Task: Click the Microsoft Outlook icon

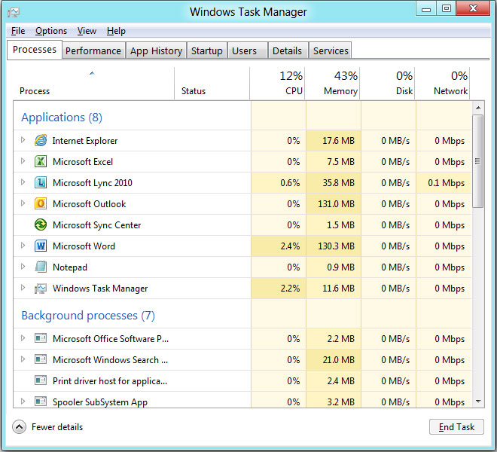Action: pyautogui.click(x=41, y=204)
